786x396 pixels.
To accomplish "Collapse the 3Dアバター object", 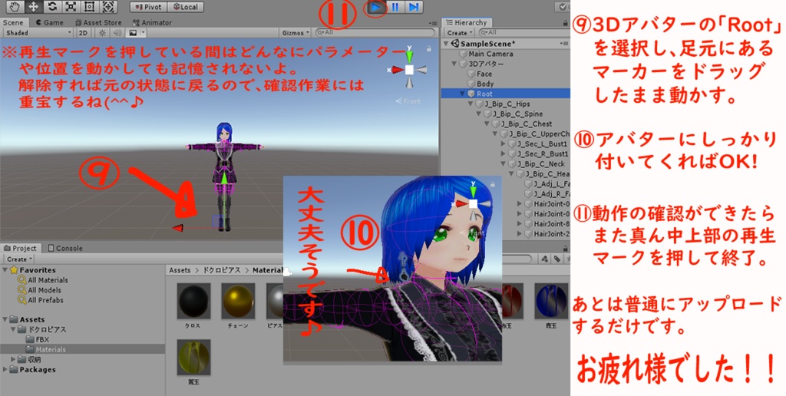I will coord(454,64).
